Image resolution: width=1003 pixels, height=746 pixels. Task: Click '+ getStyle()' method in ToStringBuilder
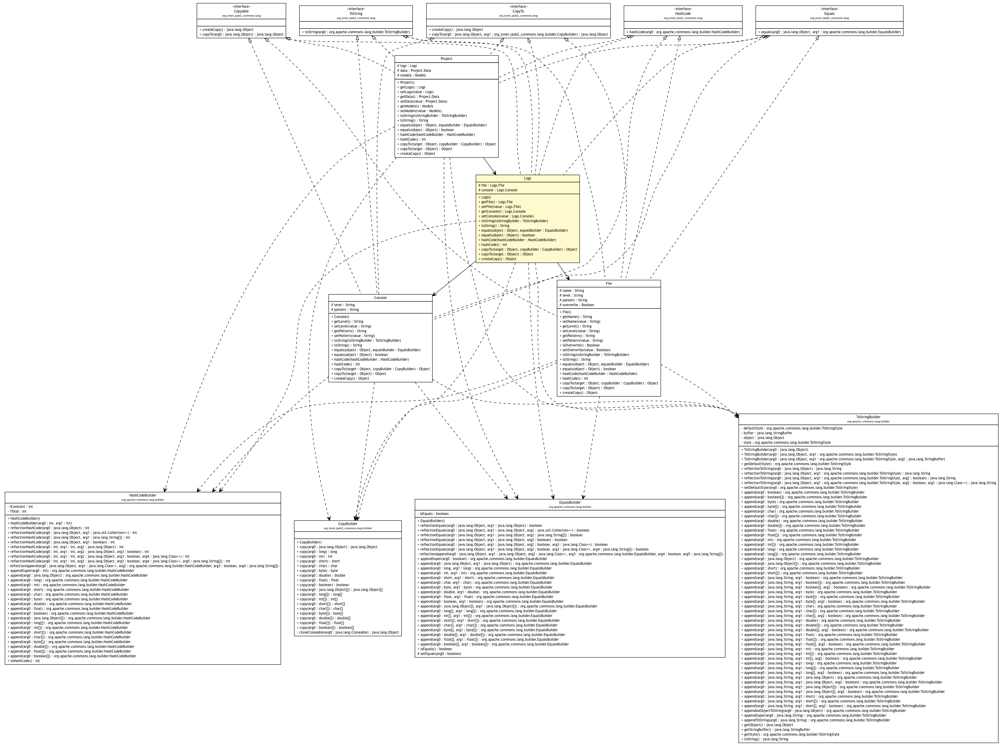pyautogui.click(x=790, y=734)
